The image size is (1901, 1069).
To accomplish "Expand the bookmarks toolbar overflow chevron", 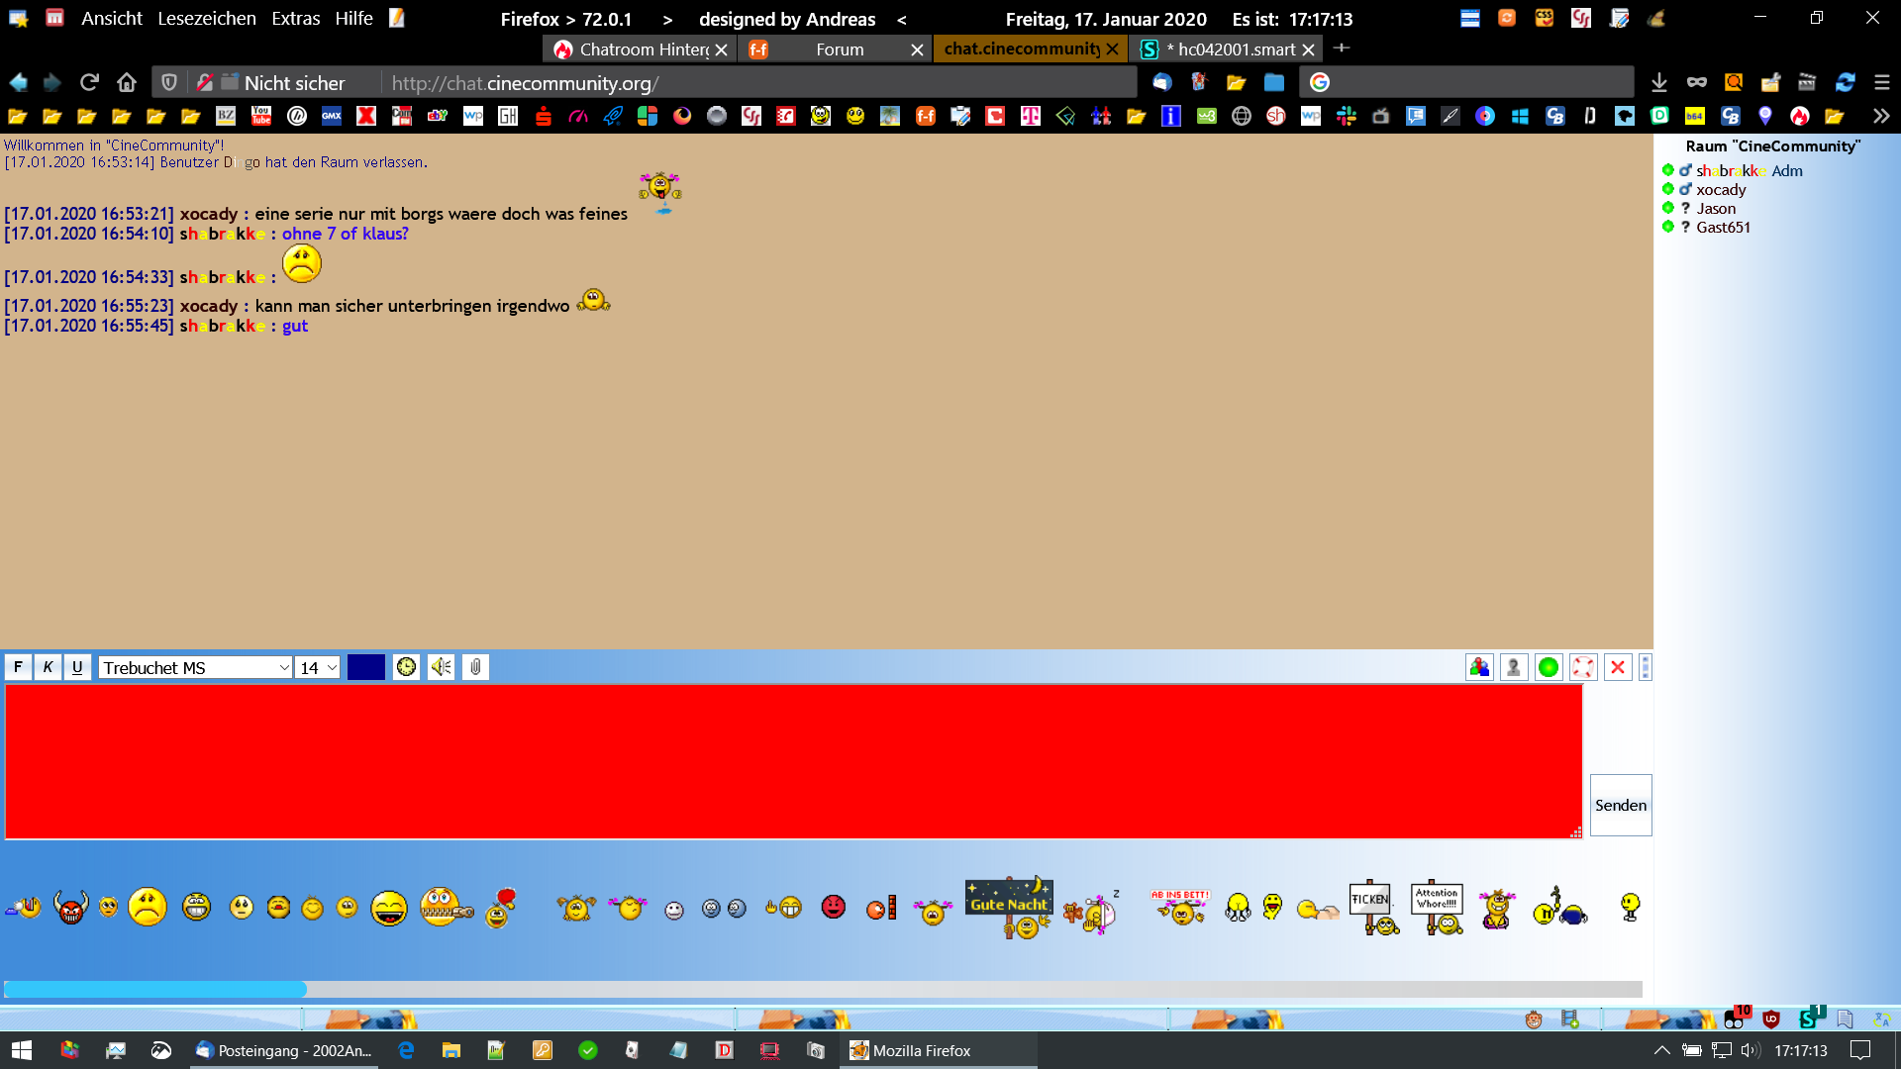I will (x=1880, y=116).
